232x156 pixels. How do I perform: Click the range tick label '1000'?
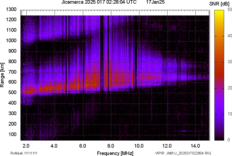[x=11, y=40]
